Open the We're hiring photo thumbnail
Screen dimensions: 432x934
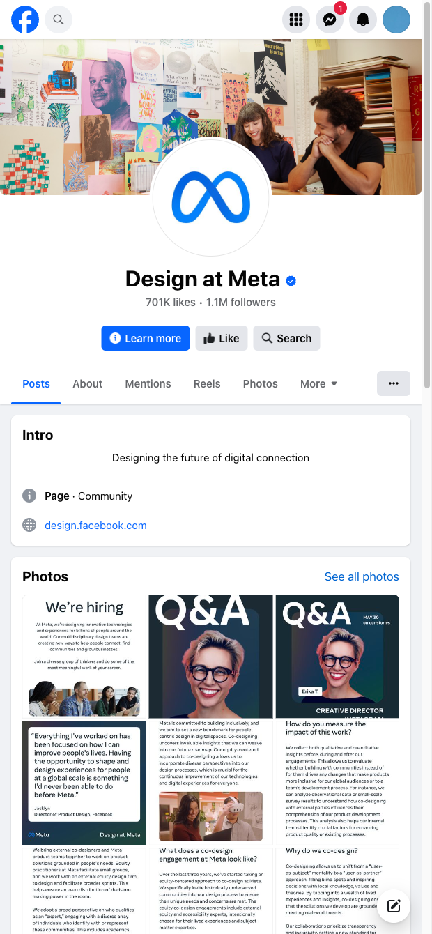point(84,655)
